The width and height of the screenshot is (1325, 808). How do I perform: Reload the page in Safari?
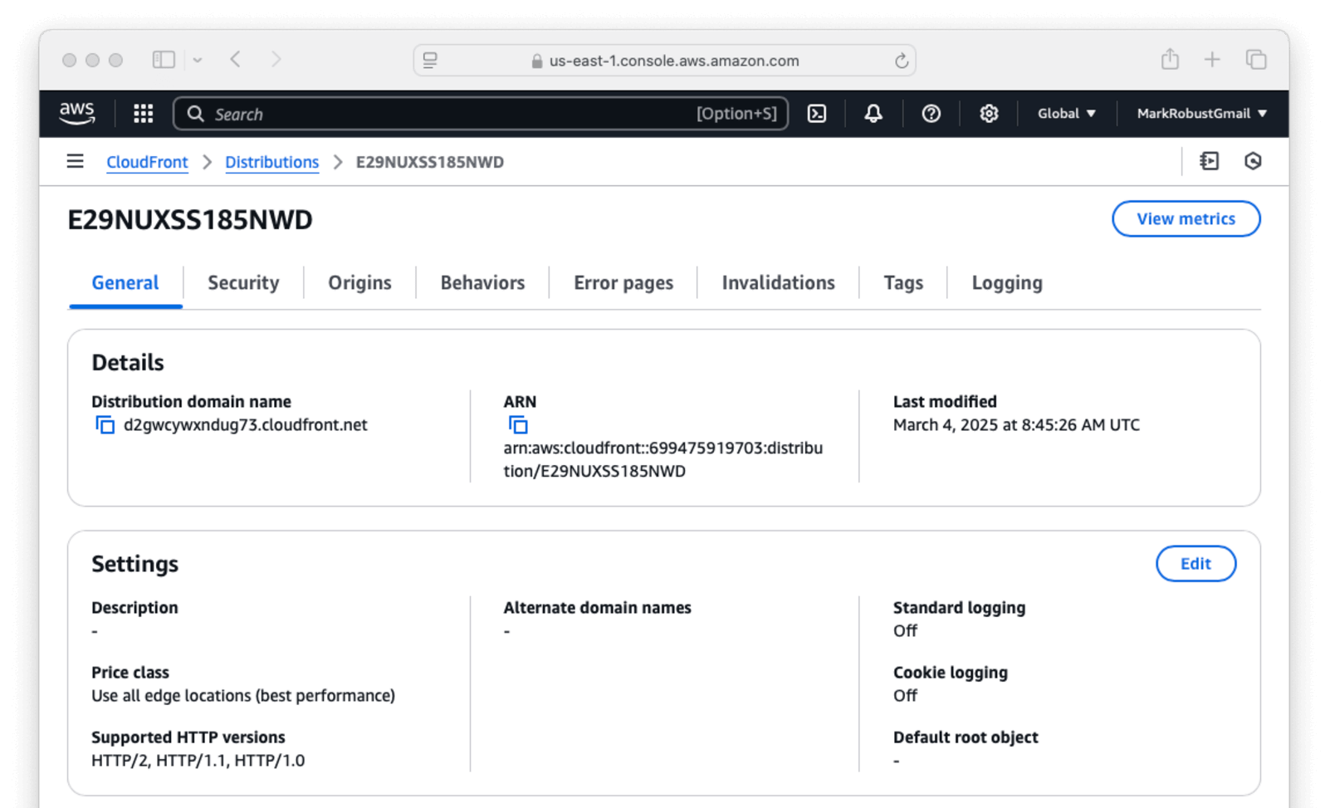902,61
